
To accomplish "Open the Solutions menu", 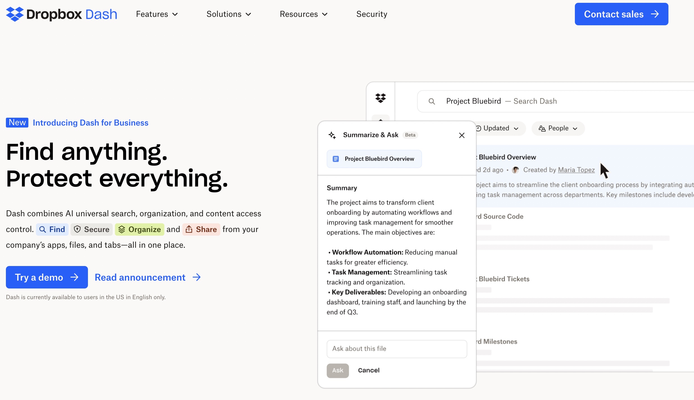I will coord(229,14).
